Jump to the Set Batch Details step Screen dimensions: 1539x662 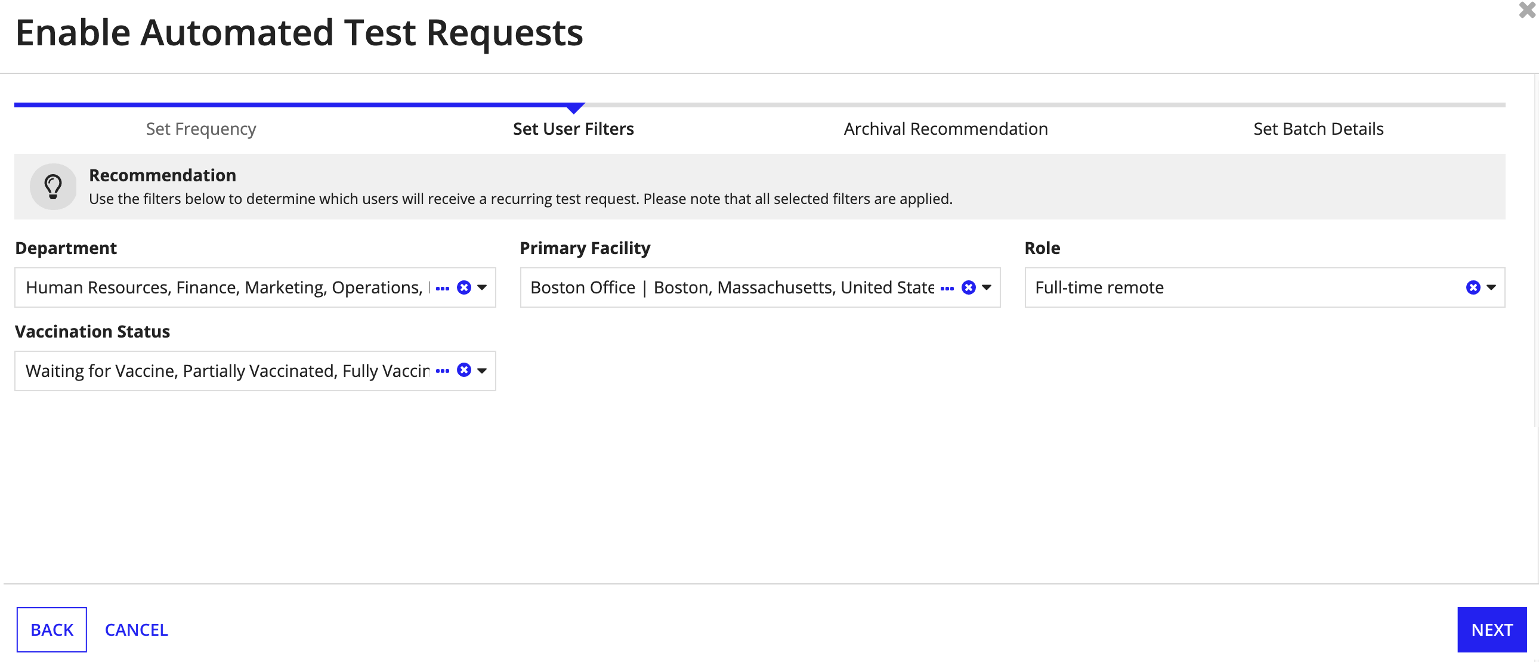tap(1318, 129)
